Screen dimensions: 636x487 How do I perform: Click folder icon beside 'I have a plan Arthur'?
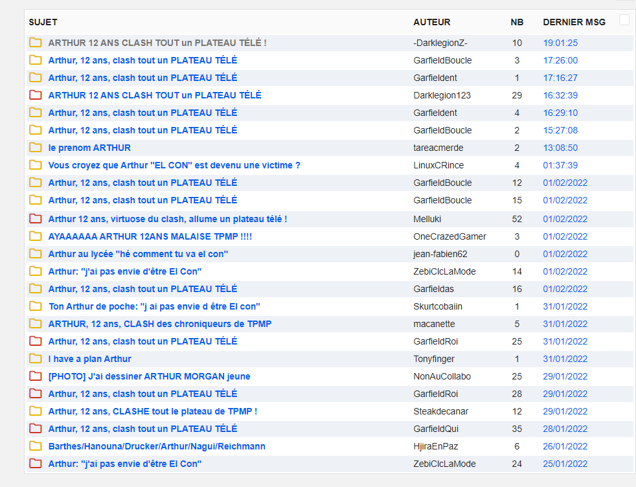tap(35, 359)
